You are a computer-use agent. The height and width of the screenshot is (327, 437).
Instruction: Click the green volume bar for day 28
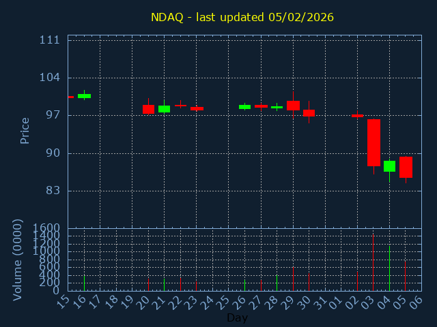(277, 283)
